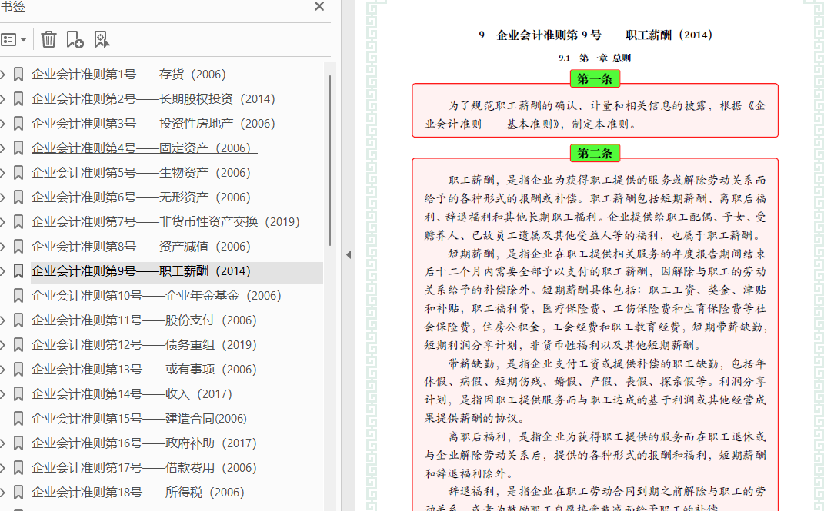834x511 pixels.
Task: Click the find current bookmark icon
Action: tap(102, 39)
